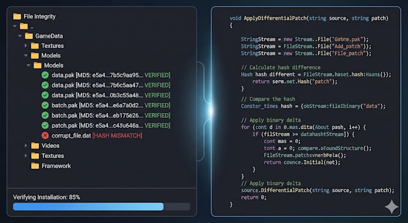Click the 'Conster_tines hash' code line

tap(313, 106)
